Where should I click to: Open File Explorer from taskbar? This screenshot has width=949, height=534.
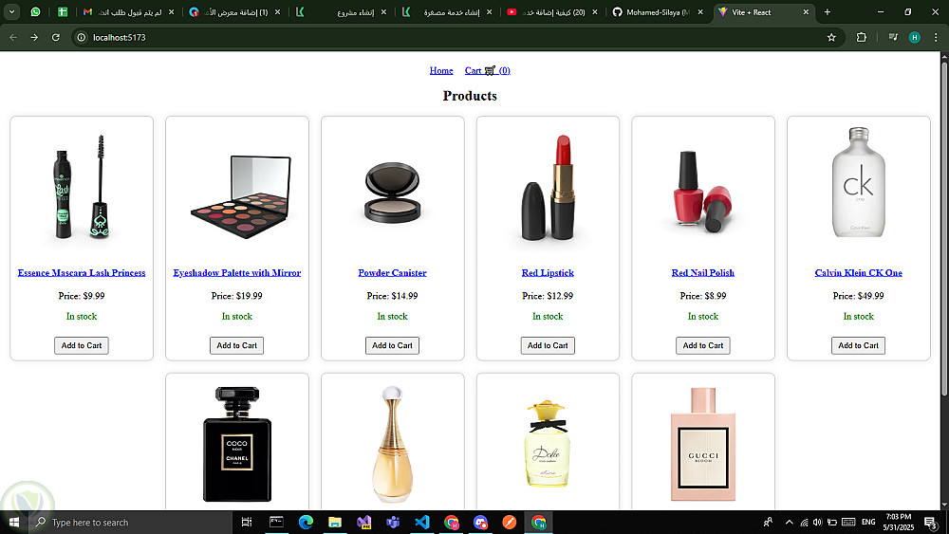click(335, 522)
